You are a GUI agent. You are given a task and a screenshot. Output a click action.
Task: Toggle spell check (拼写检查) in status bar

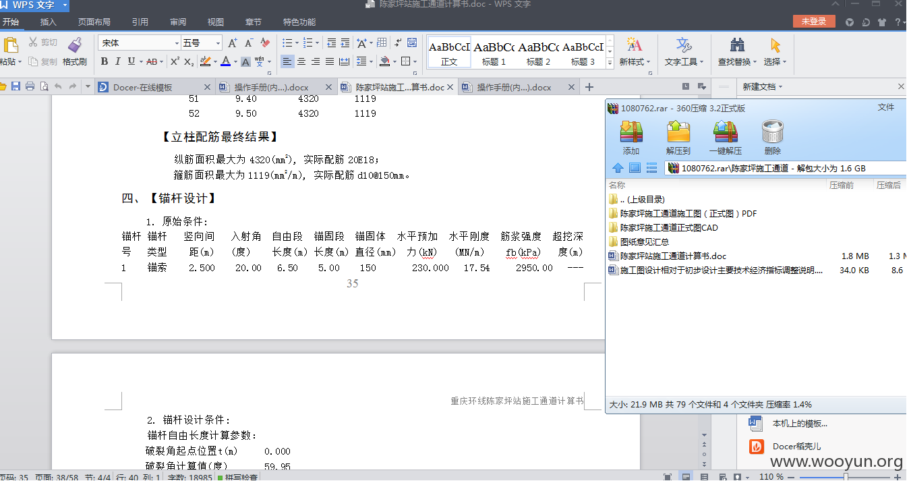click(x=237, y=477)
